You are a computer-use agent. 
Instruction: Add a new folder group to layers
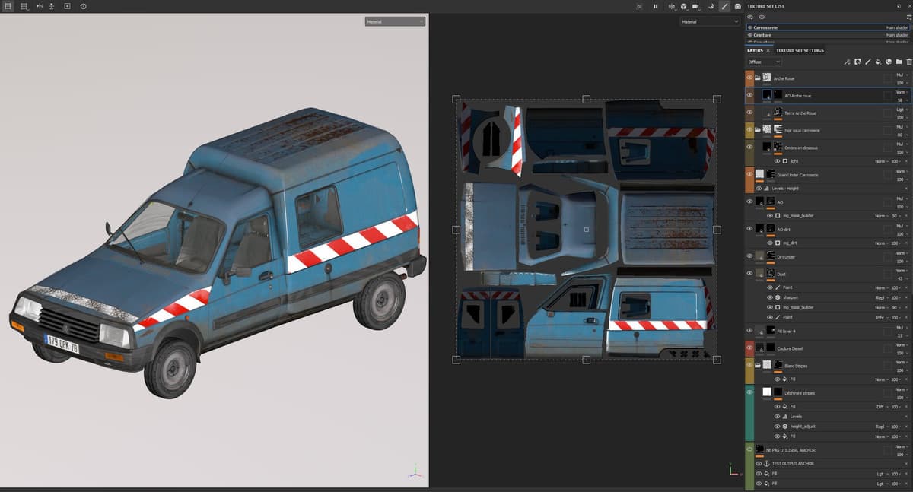pyautogui.click(x=899, y=62)
